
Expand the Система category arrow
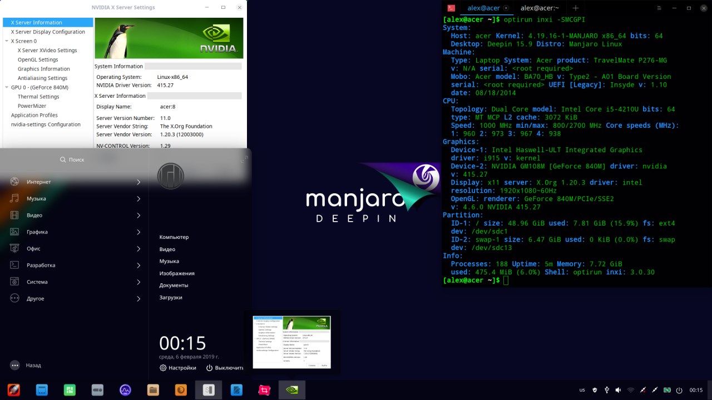[x=139, y=282]
